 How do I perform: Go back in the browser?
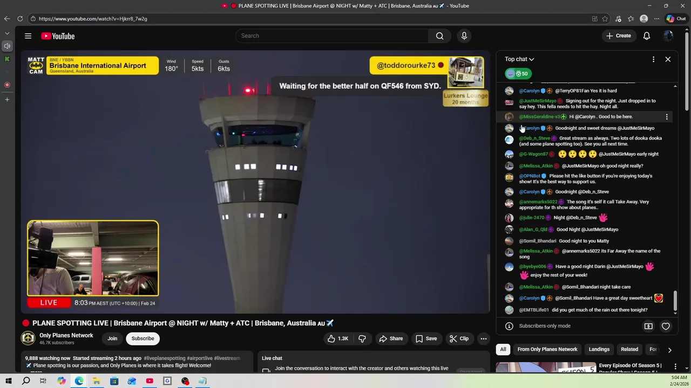pyautogui.click(x=7, y=19)
